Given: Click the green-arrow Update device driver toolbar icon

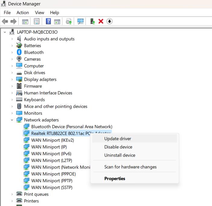Looking at the screenshot, I should [x=92, y=21].
